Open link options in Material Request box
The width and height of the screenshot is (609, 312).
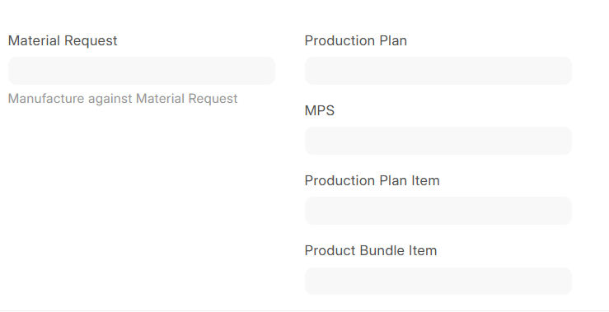click(142, 71)
